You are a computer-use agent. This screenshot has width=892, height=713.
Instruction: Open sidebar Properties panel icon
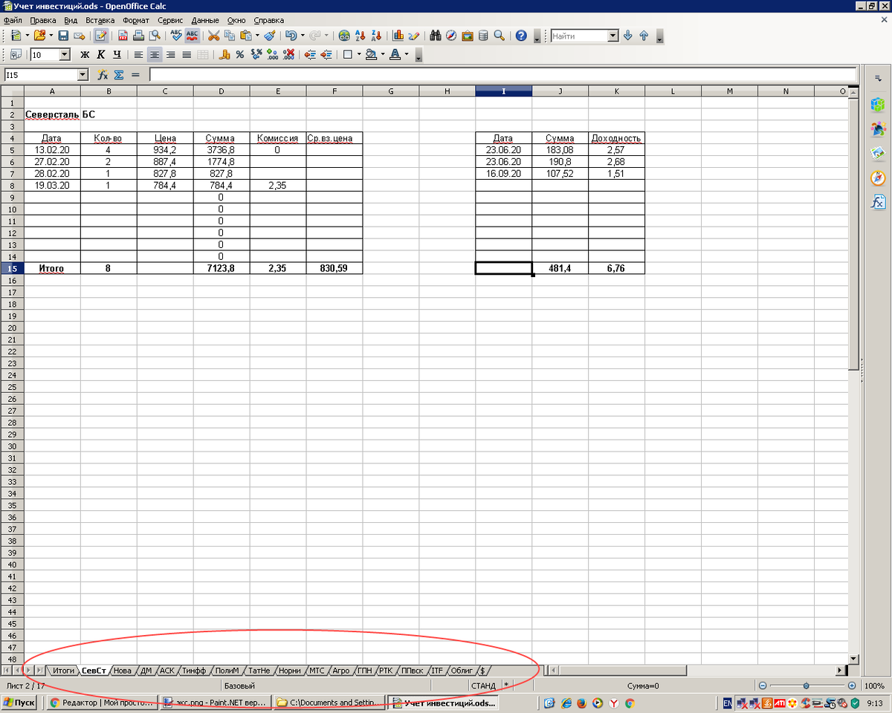pyautogui.click(x=879, y=104)
